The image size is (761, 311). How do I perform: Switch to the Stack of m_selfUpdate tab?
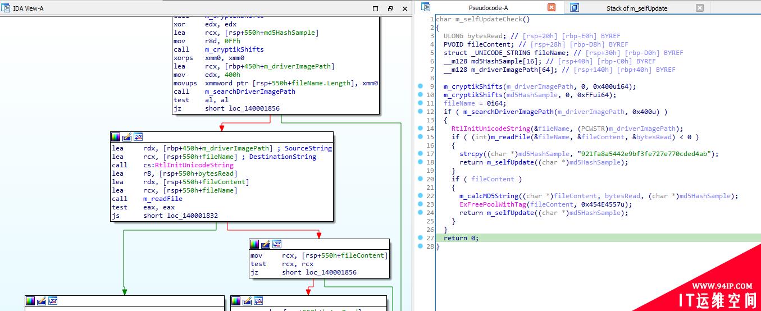point(637,8)
